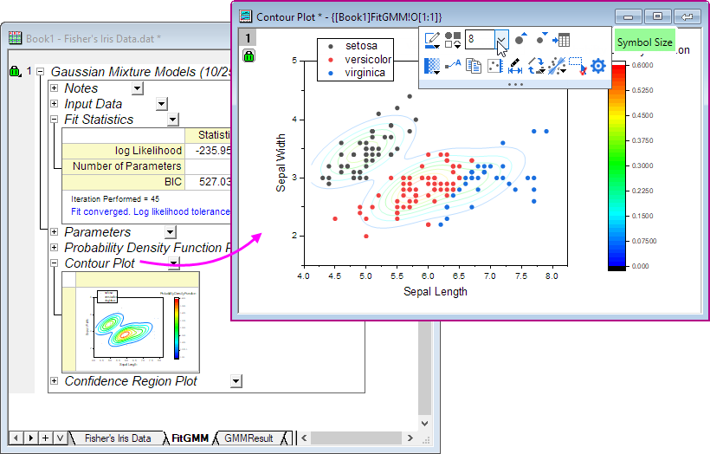
Task: Open mini toolbar gear settings
Action: click(597, 66)
